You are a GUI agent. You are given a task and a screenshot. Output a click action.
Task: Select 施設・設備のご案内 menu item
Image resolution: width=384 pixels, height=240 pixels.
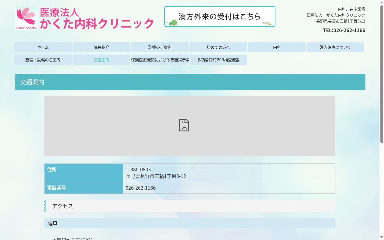[43, 60]
